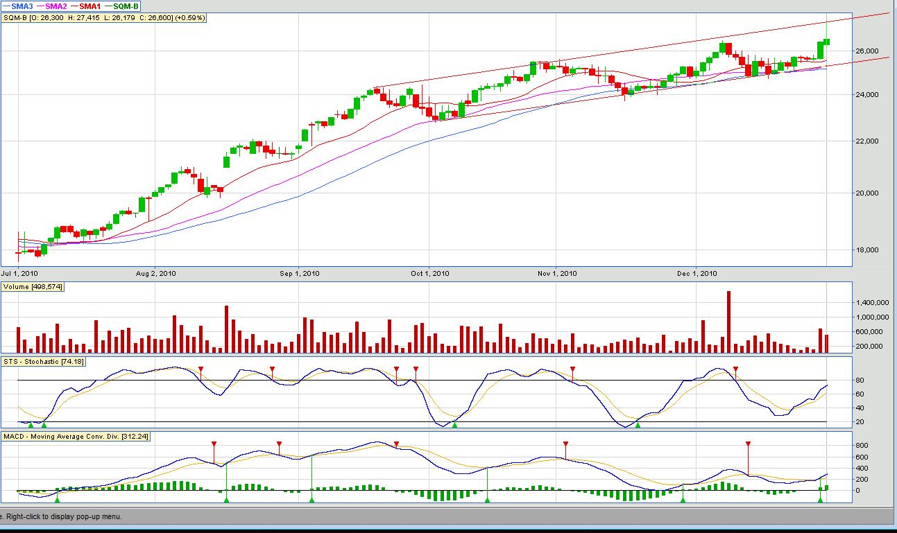Click the Sep 1, 2010 date axis label
The image size is (897, 533).
pos(299,273)
